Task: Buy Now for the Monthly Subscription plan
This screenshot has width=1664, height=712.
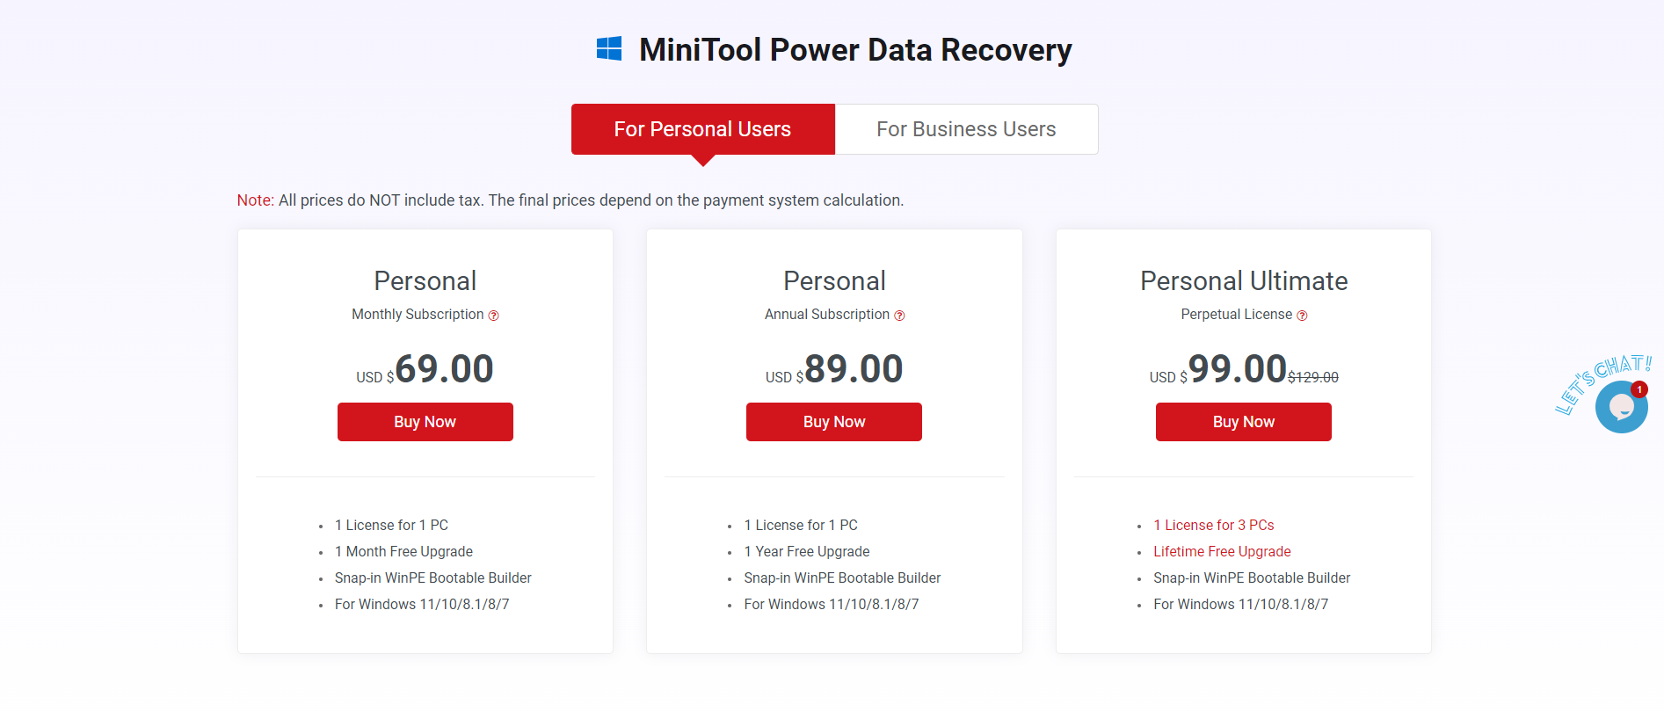Action: [x=425, y=422]
